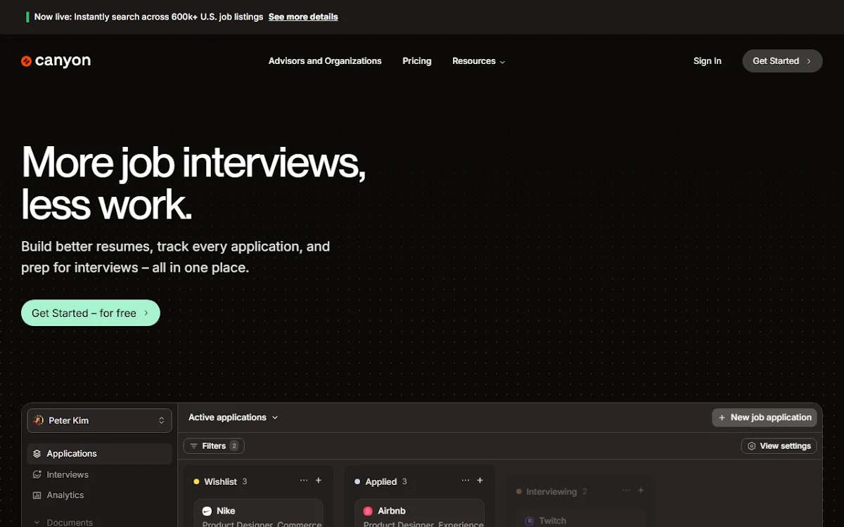Click the filter count badge 2
Screen dimensions: 844x527
[234, 446]
